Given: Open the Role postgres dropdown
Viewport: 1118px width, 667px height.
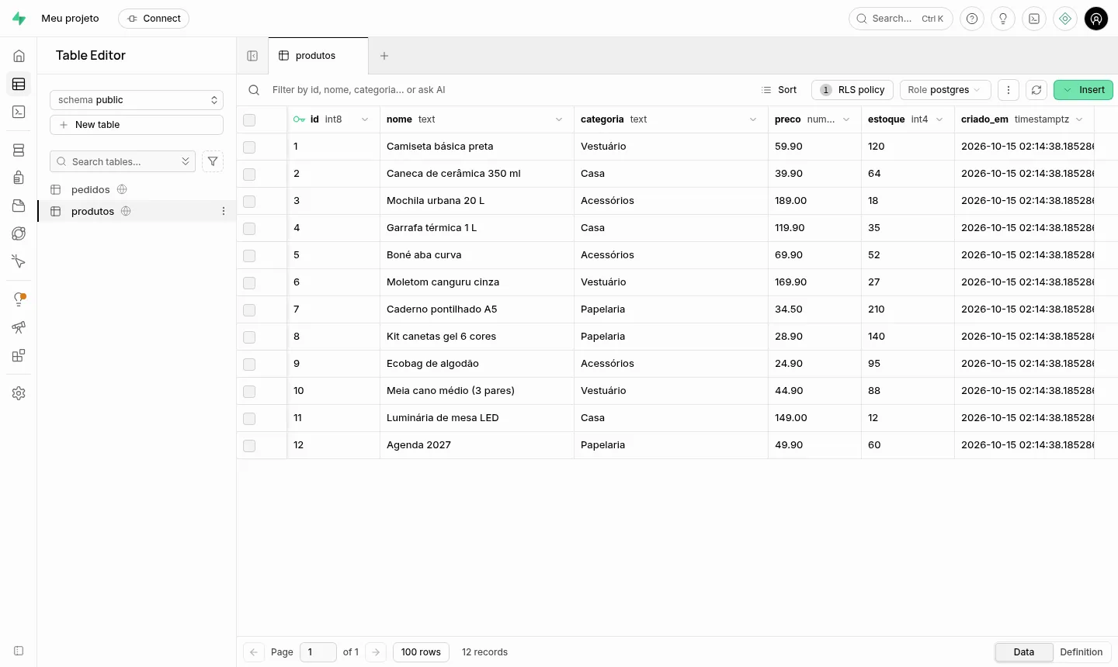Looking at the screenshot, I should pyautogui.click(x=945, y=90).
